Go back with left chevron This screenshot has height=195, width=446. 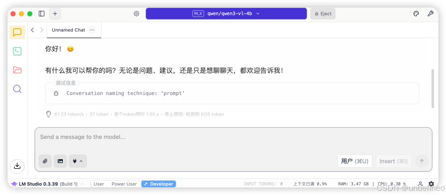pyautogui.click(x=33, y=30)
